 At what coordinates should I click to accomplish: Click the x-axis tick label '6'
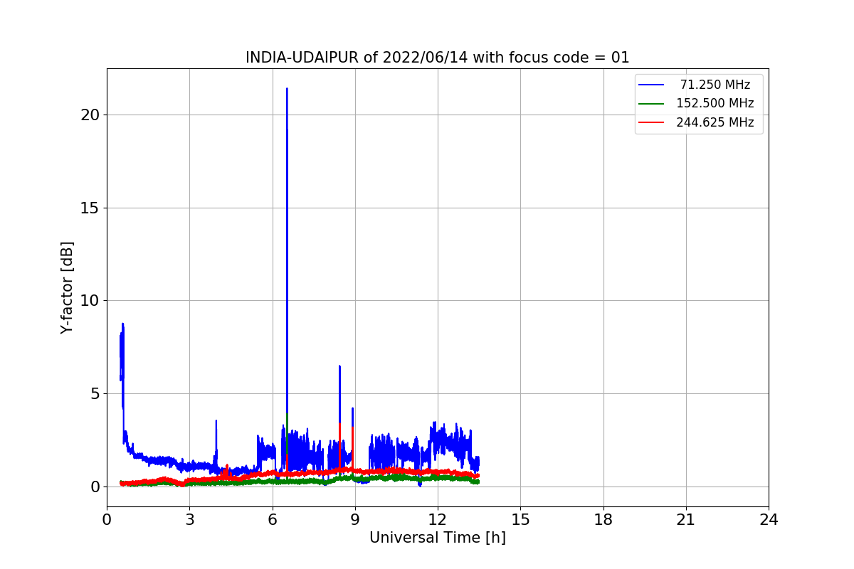[273, 520]
